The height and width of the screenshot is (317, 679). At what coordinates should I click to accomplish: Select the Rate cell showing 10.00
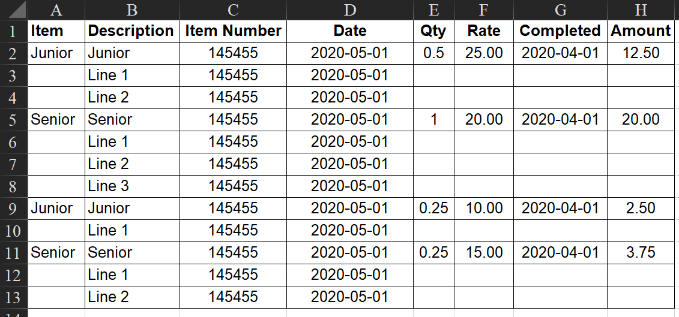pos(484,208)
